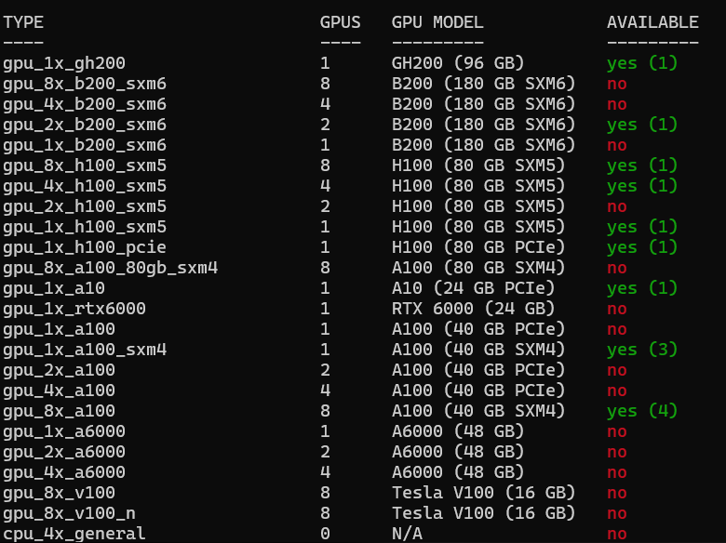The image size is (726, 543).
Task: Click B200 model in gpu_8x_b200_sxm6 row
Action: (x=483, y=84)
